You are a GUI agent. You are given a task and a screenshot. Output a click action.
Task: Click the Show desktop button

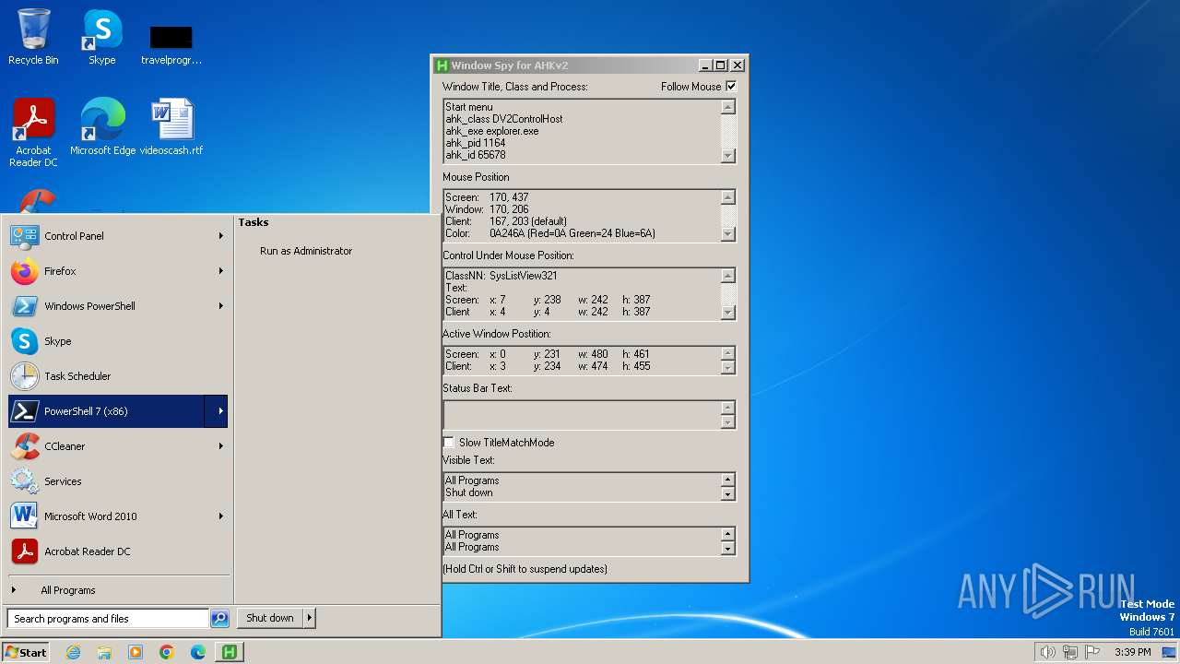(x=1169, y=652)
